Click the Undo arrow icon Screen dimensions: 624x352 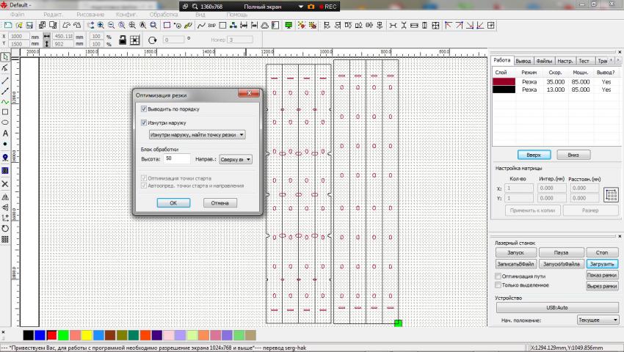[67, 25]
